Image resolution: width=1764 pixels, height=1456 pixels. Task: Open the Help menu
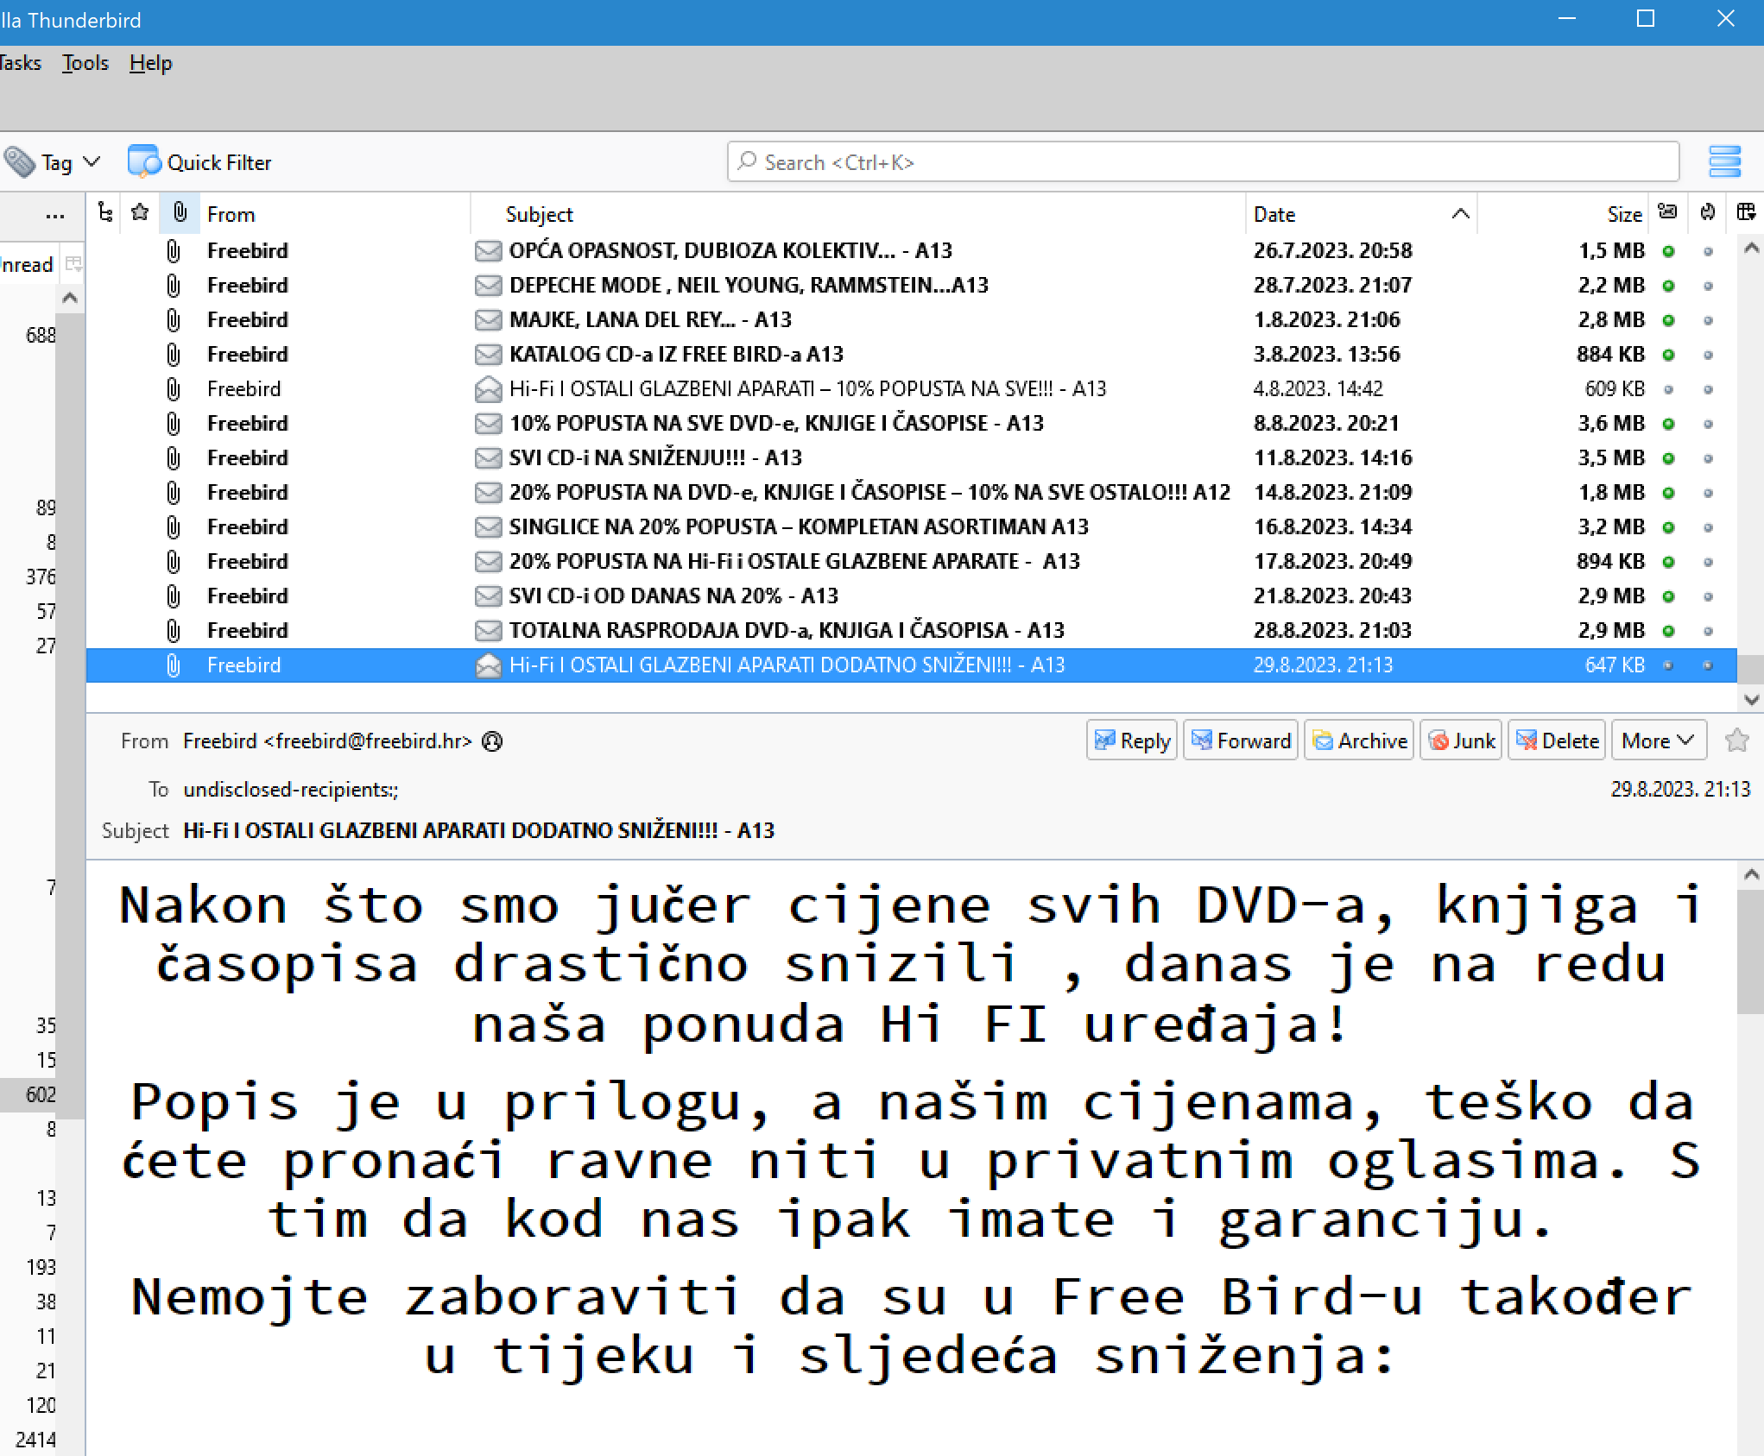[x=150, y=63]
